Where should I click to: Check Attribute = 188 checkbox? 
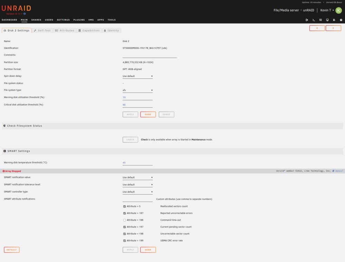coord(125,220)
